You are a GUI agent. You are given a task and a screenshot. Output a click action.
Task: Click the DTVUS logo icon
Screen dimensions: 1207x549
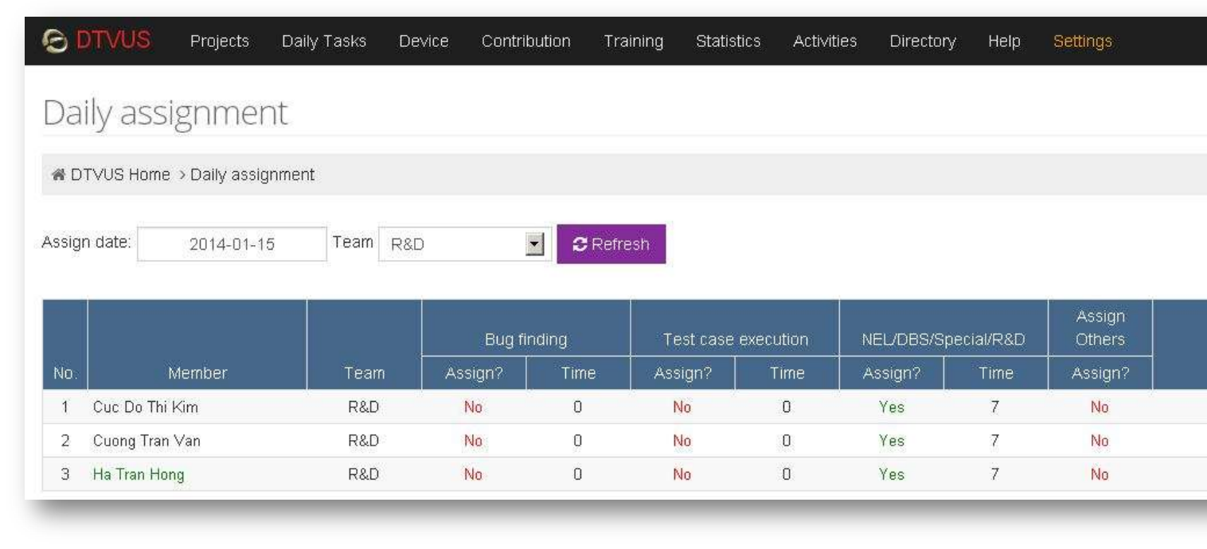(57, 41)
